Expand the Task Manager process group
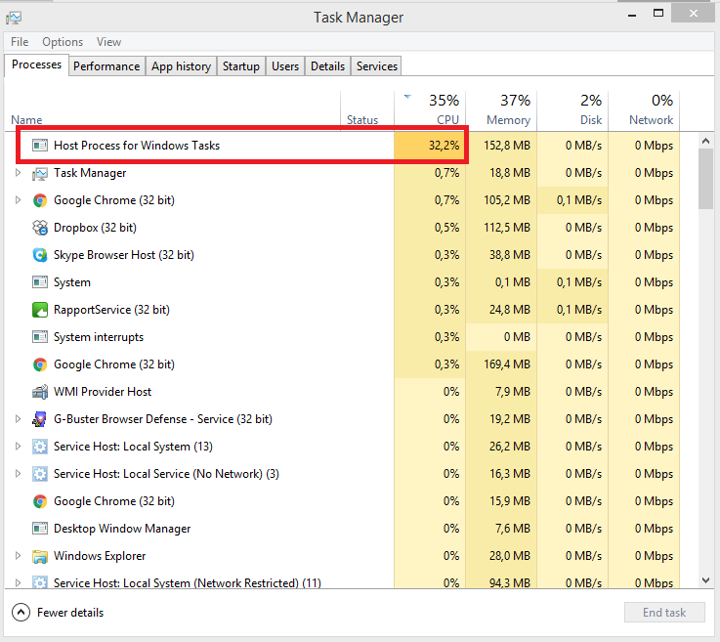This screenshot has height=642, width=720. 18,173
